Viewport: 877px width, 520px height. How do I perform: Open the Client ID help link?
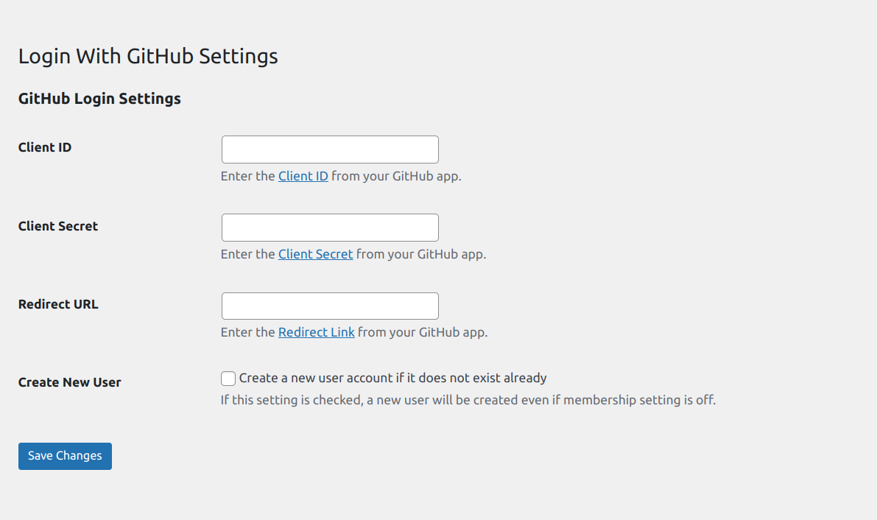coord(303,176)
